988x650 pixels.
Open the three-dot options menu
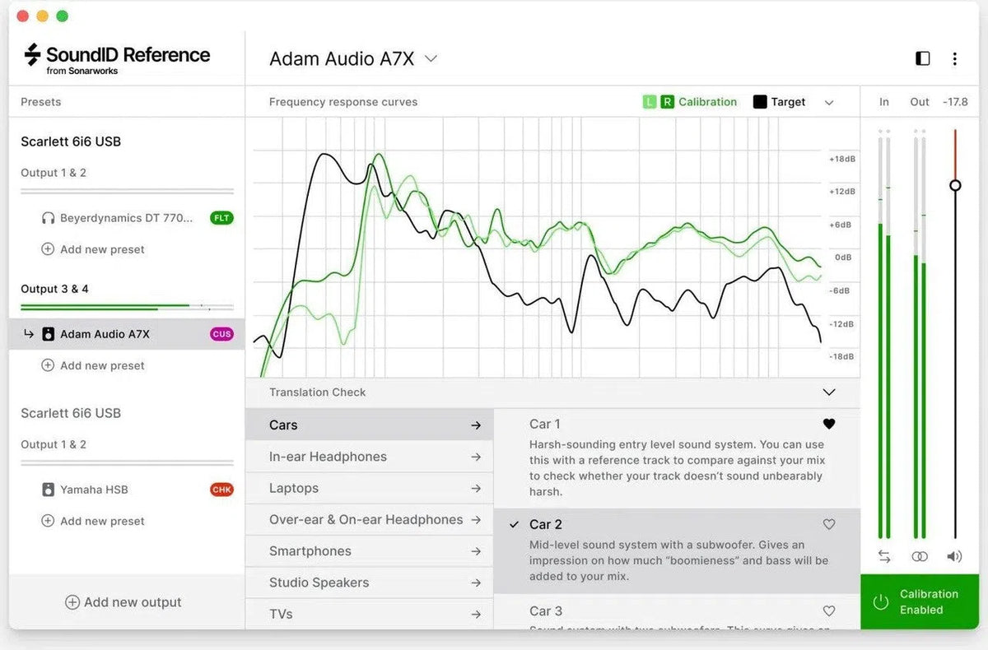[955, 58]
